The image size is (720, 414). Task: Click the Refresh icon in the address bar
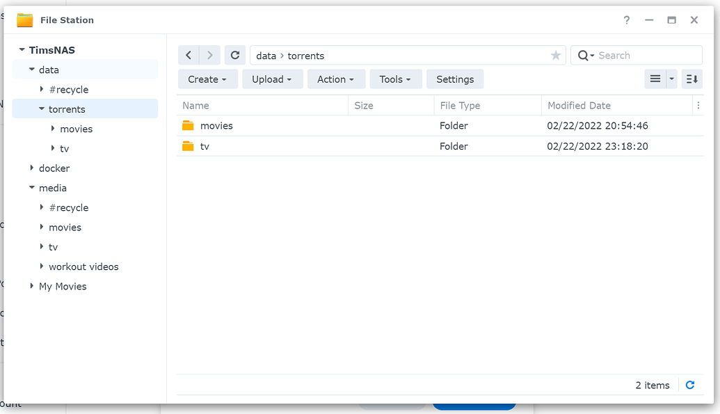pos(234,55)
